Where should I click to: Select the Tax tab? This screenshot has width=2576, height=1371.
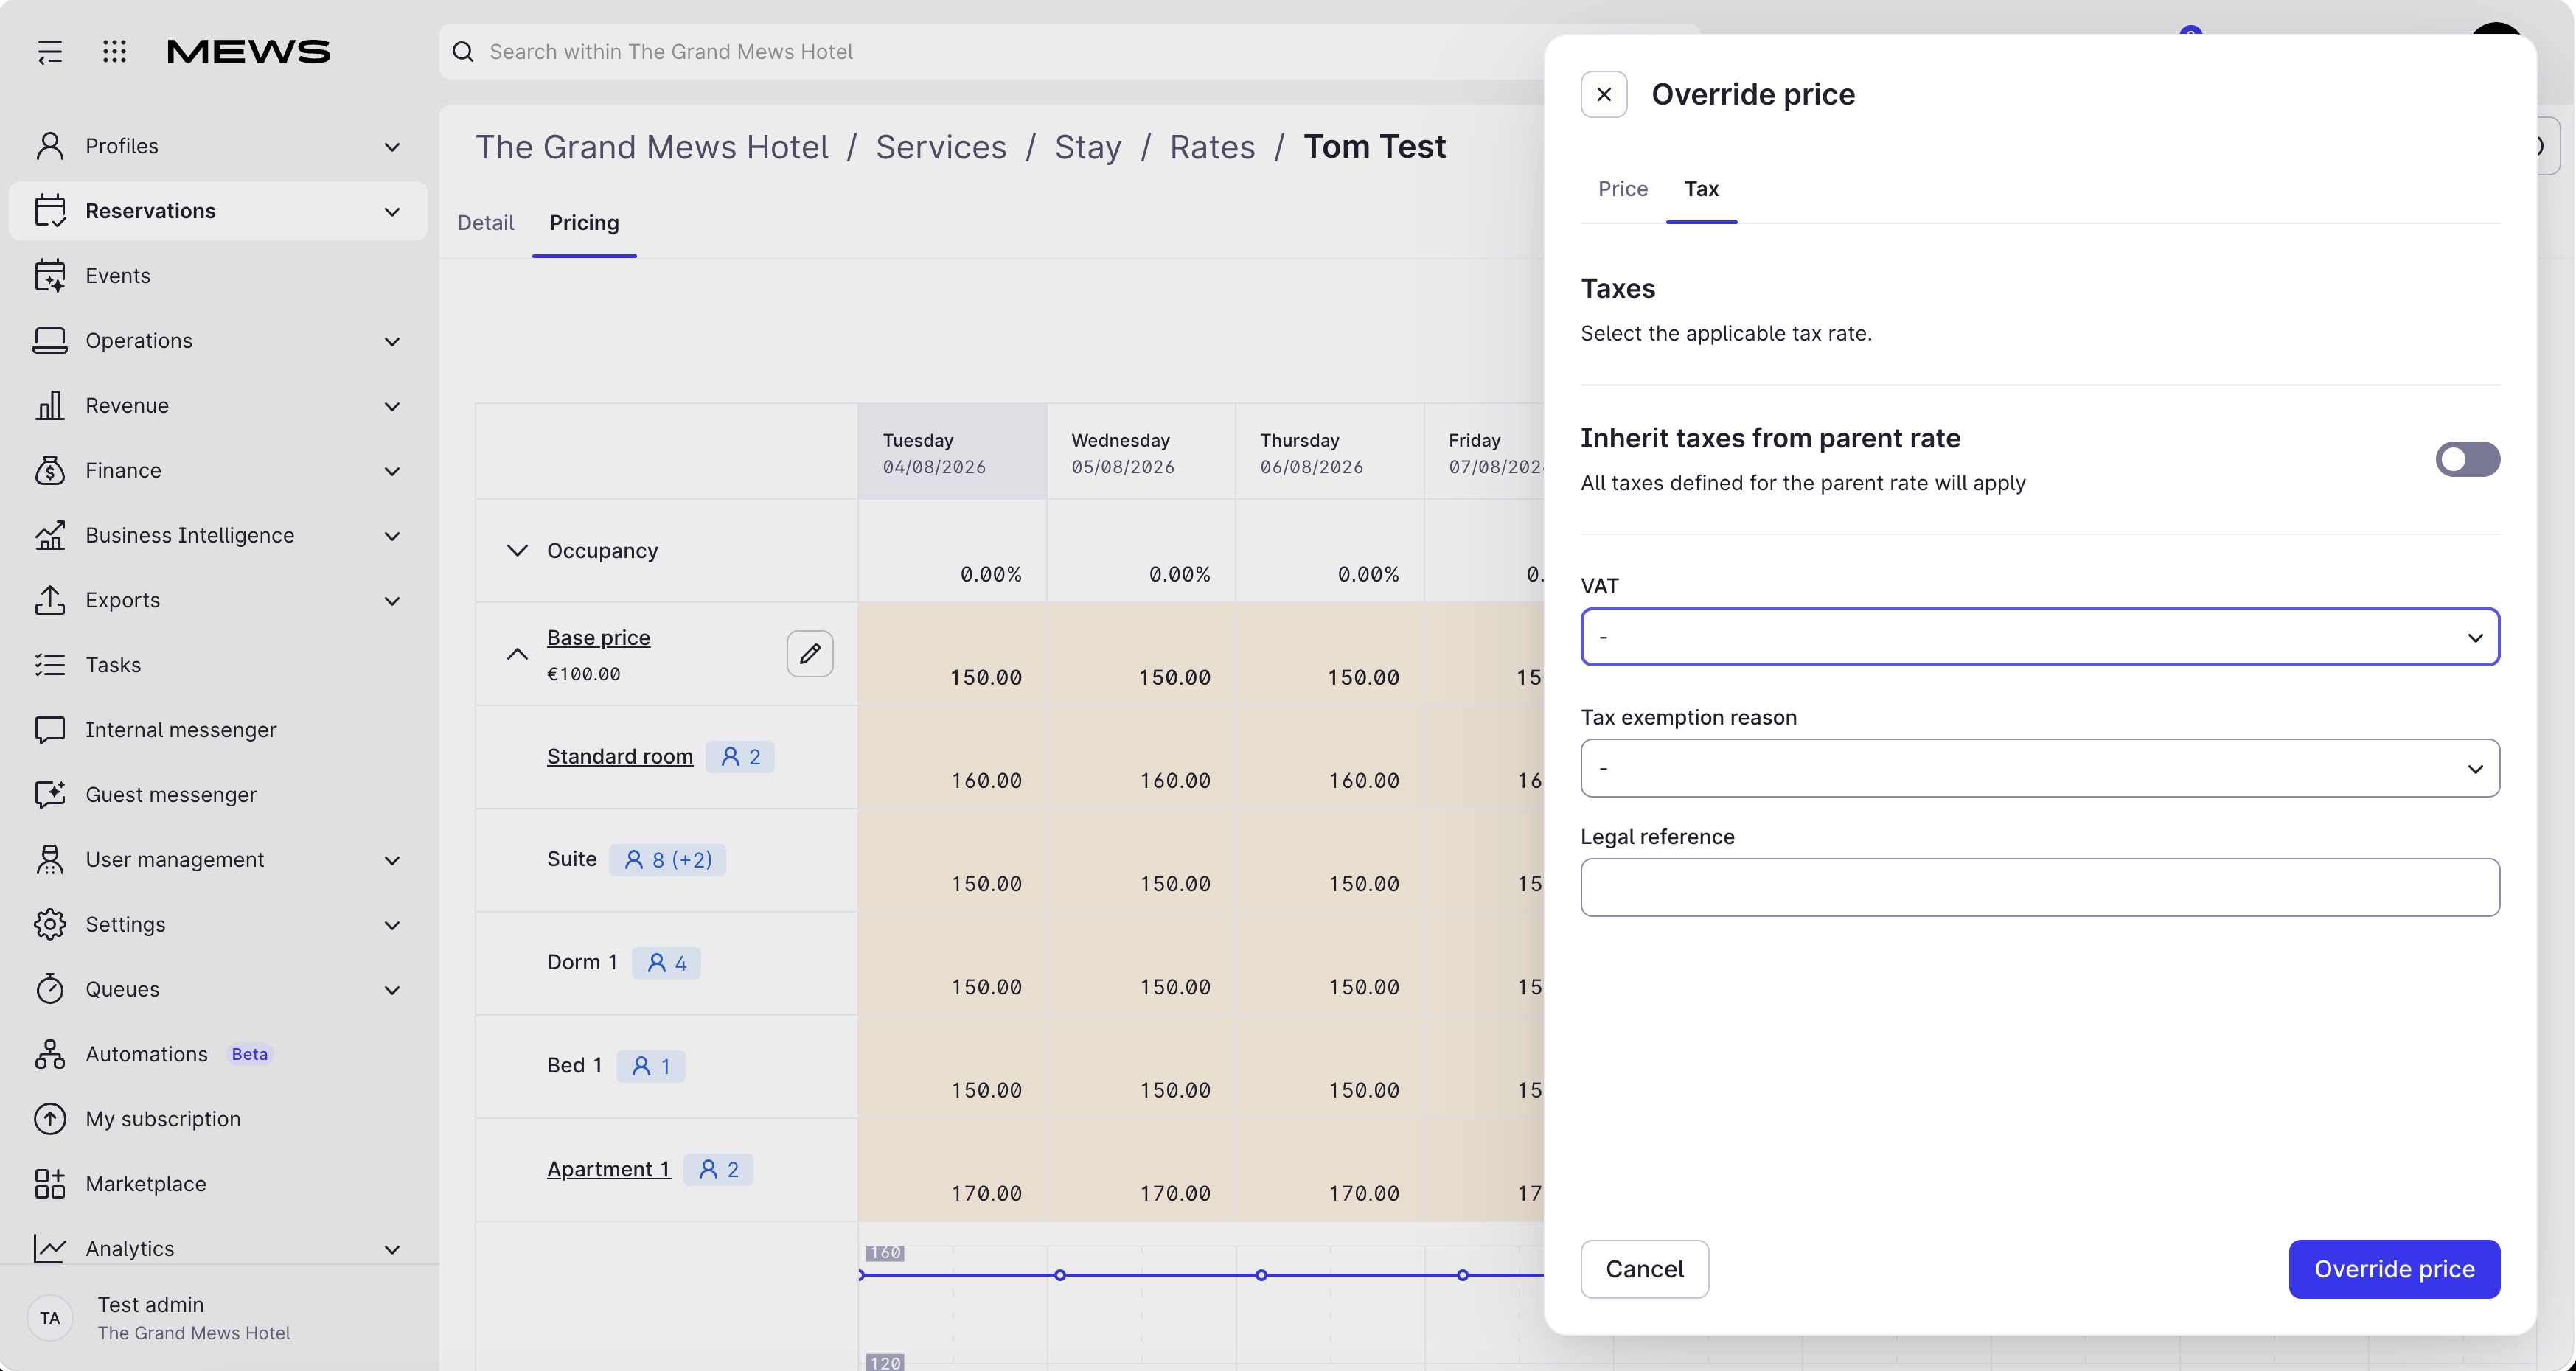[1701, 189]
